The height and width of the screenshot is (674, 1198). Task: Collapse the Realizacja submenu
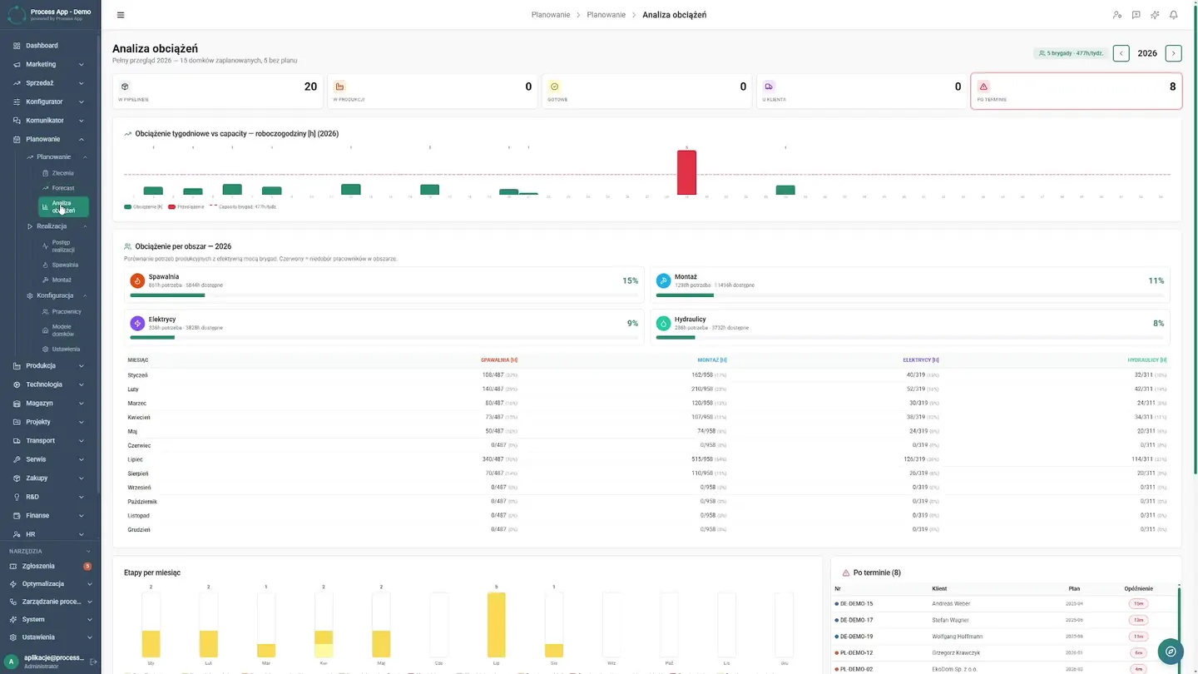coord(57,226)
